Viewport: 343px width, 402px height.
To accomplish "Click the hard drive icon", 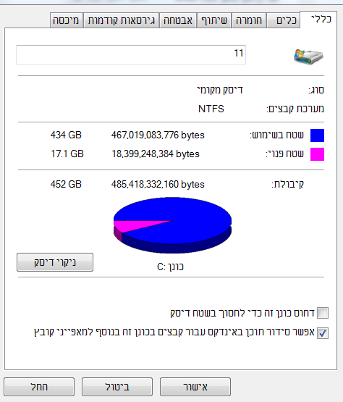I will [308, 56].
